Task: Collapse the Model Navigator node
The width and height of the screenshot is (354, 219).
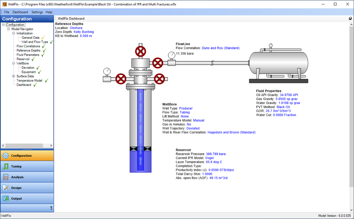Action: click(x=9, y=29)
